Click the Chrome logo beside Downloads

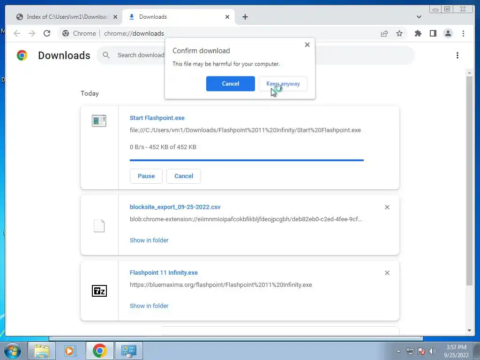click(22, 55)
